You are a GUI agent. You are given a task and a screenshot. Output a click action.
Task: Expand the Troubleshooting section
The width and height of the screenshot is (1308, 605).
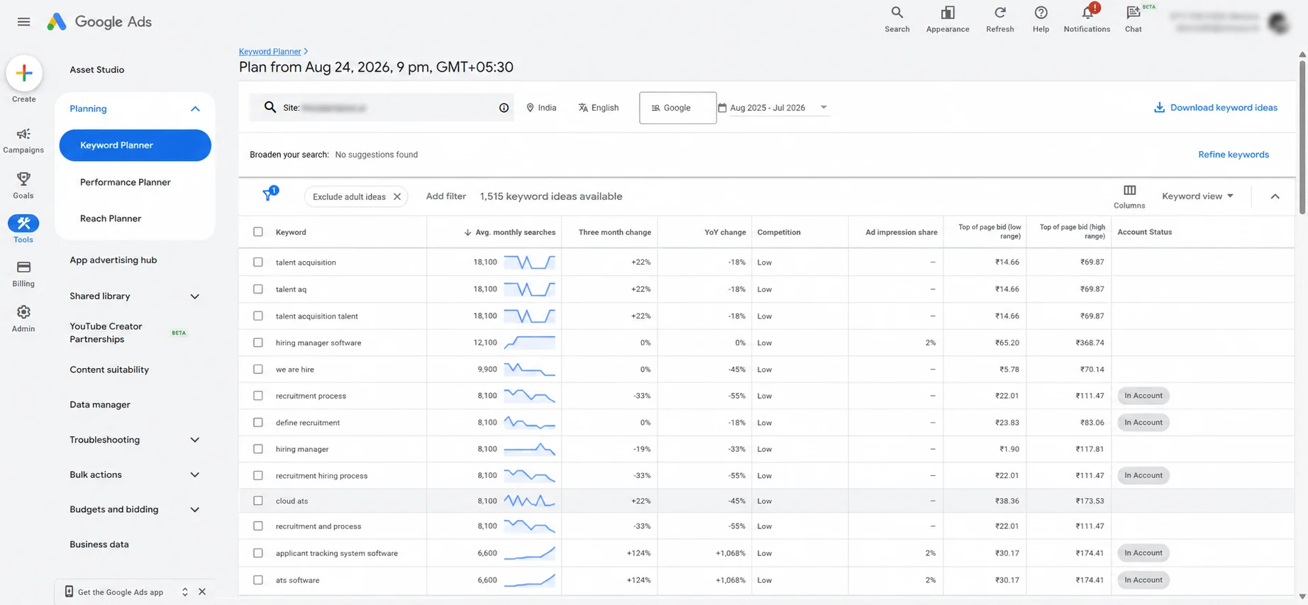pyautogui.click(x=195, y=440)
